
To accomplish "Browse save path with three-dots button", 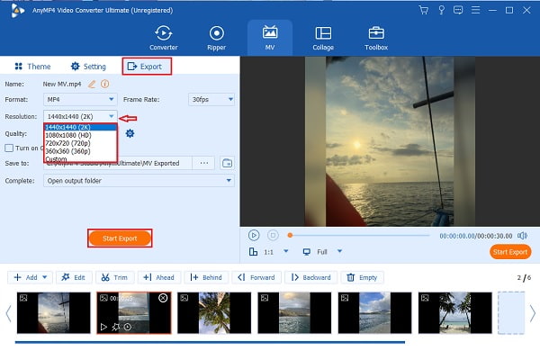I will pos(204,163).
